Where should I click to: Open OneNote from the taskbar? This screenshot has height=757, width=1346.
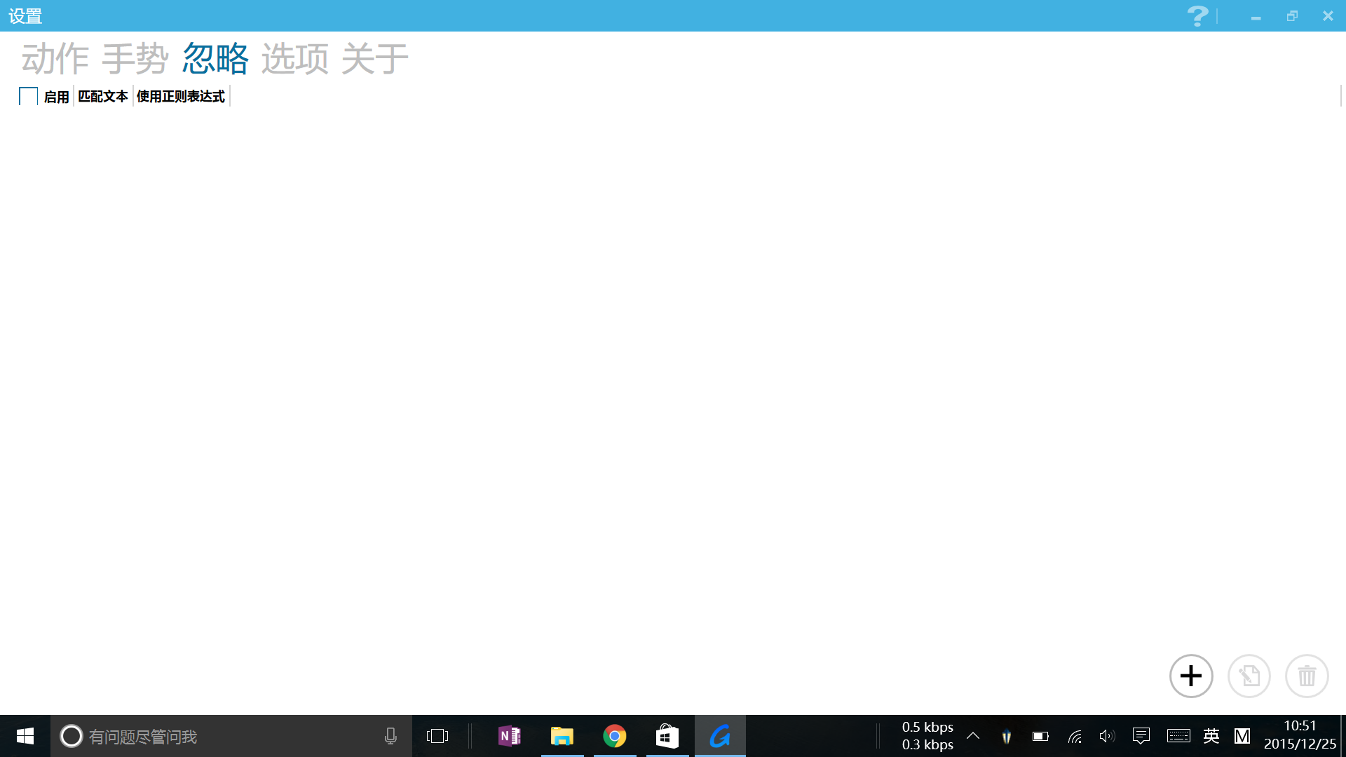click(x=510, y=736)
